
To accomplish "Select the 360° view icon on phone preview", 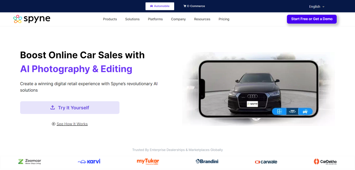I will [x=292, y=111].
